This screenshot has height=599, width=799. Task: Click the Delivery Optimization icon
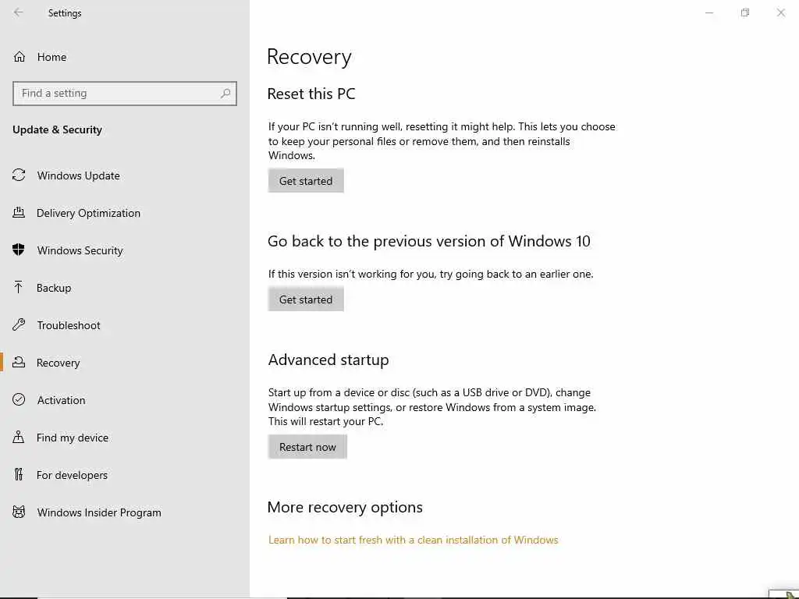(x=20, y=213)
